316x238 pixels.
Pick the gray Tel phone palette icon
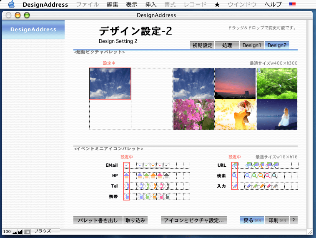[166, 186]
